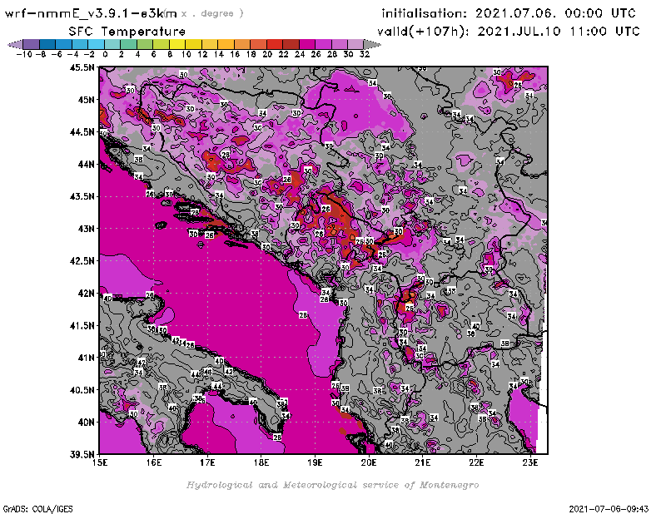Click the legend swatch between 8 and 10
This screenshot has height=514, width=666.
click(x=177, y=44)
